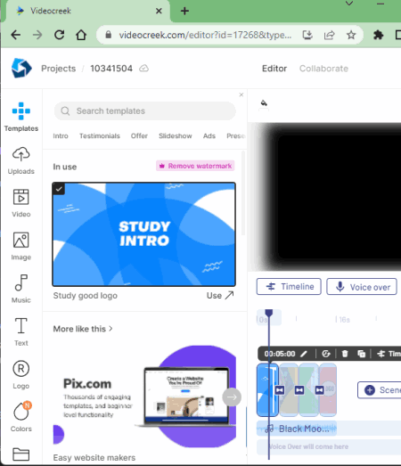
Task: Close the Videocreek browser tab
Action: [159, 11]
